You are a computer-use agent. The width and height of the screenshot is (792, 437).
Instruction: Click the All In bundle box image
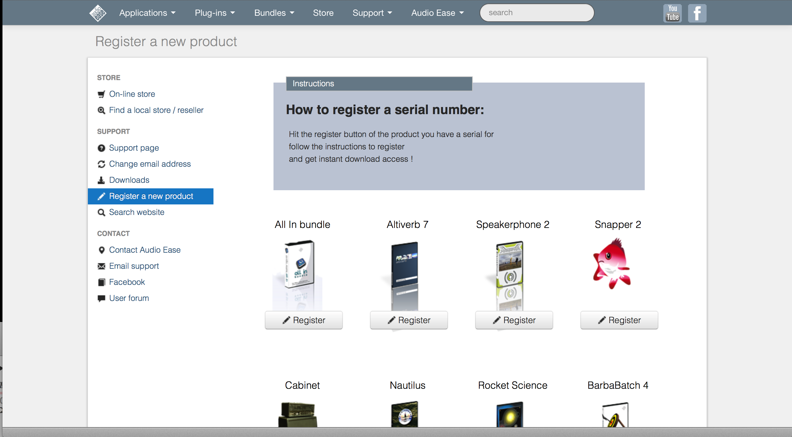(299, 264)
